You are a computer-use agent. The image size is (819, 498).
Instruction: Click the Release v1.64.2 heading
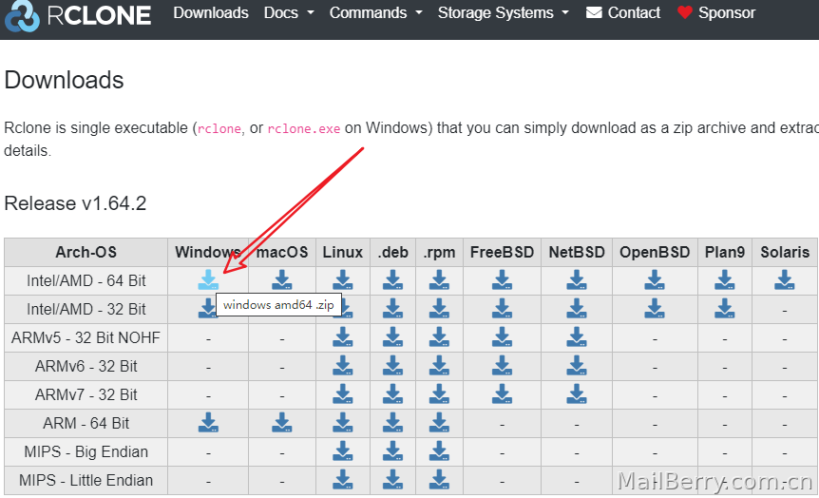[x=75, y=203]
